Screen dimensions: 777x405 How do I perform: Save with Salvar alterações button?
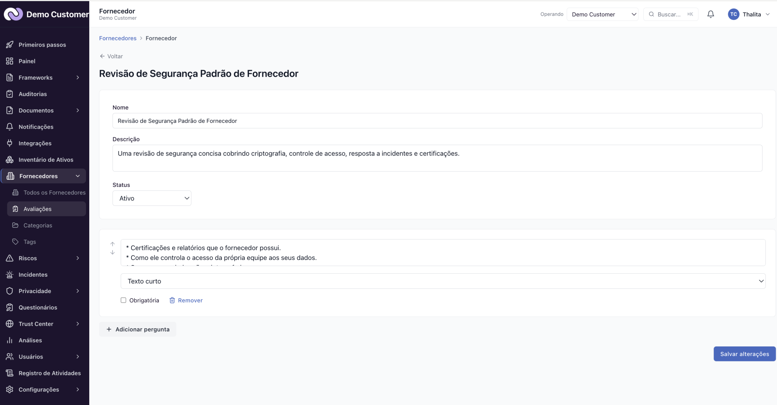[x=745, y=354]
